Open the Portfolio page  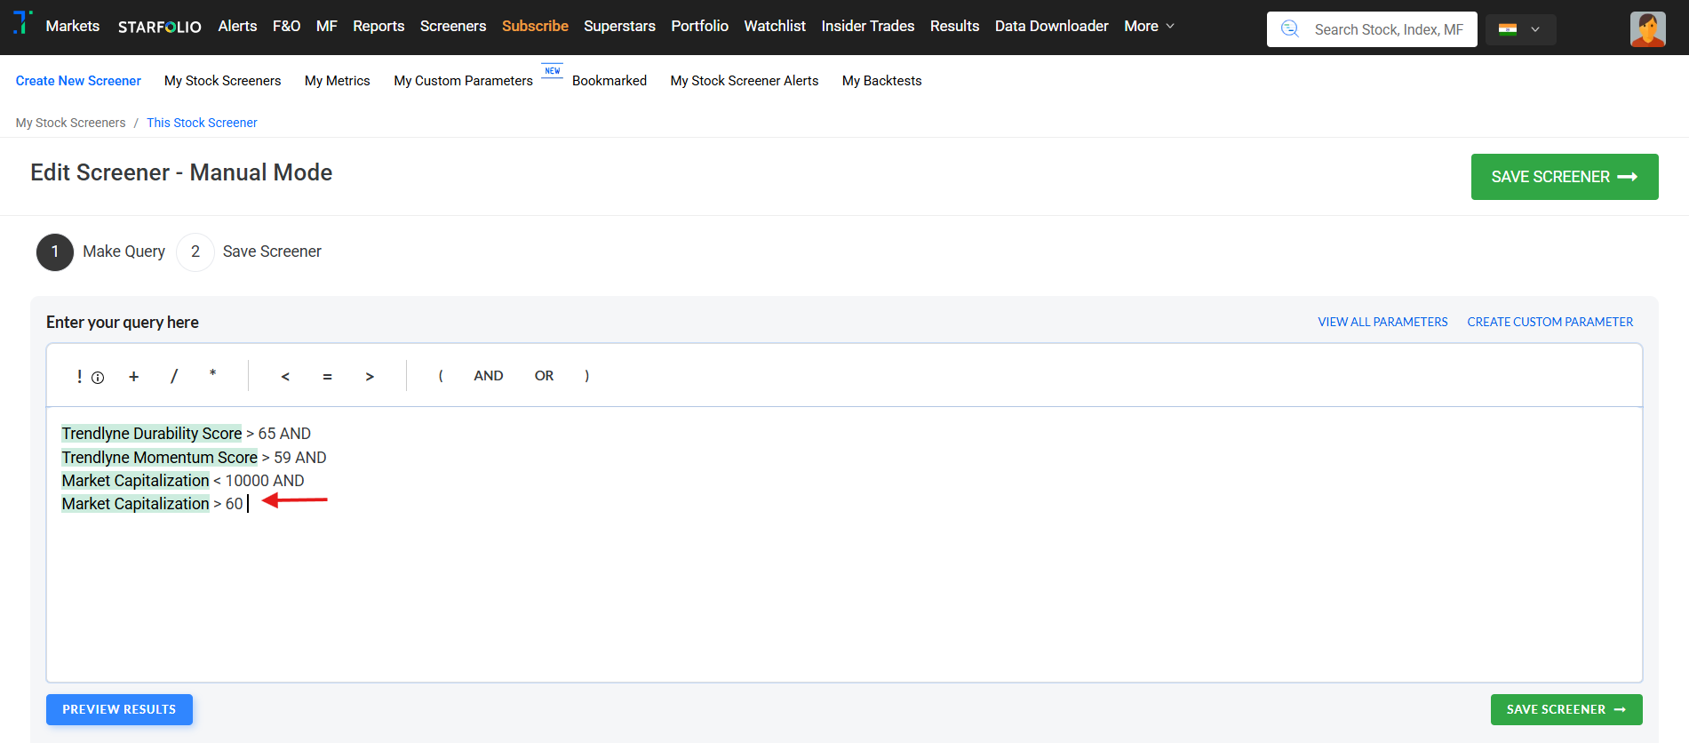coord(699,27)
